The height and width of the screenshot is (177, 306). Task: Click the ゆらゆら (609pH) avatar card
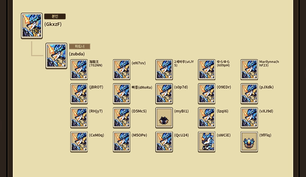[206, 70]
